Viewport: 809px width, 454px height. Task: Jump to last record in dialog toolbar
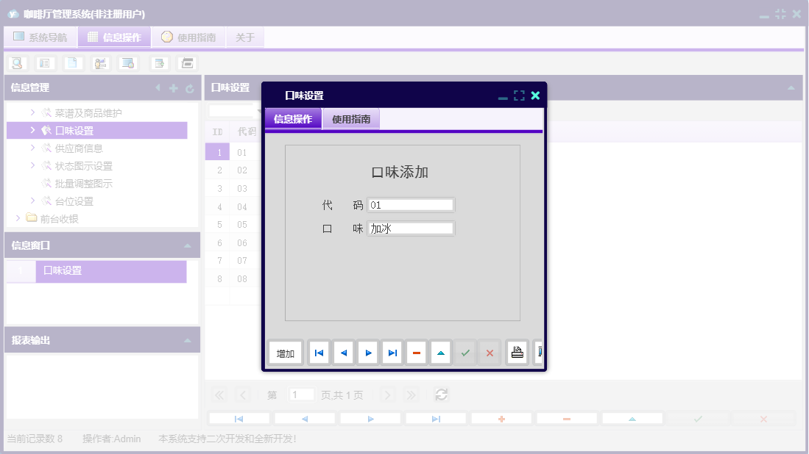click(x=392, y=353)
